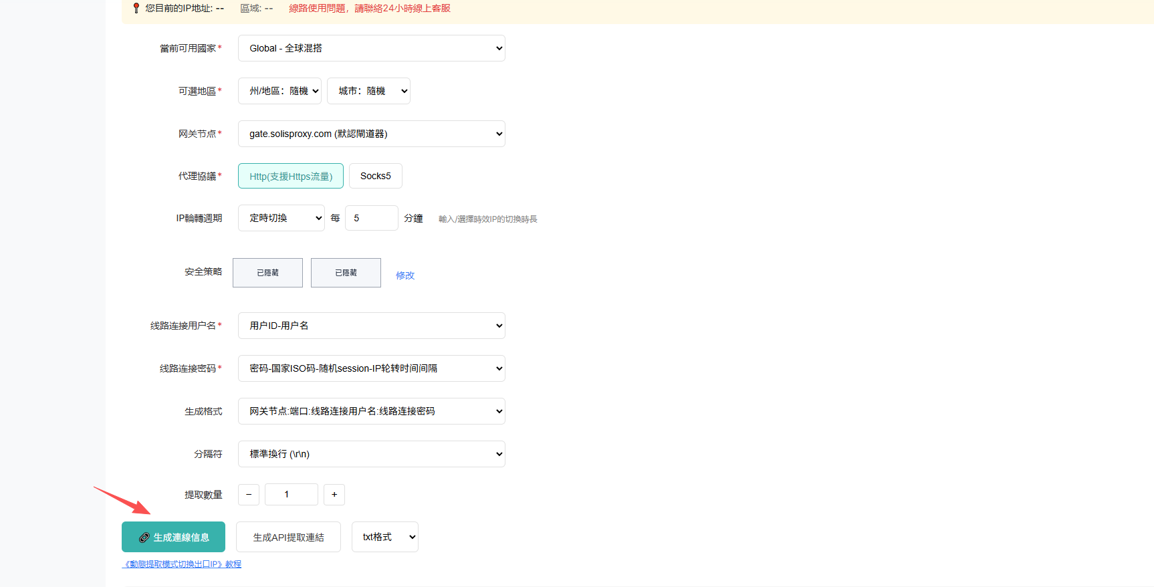The width and height of the screenshot is (1154, 587).
Task: Click the location pin icon by IP address
Action: click(x=136, y=8)
